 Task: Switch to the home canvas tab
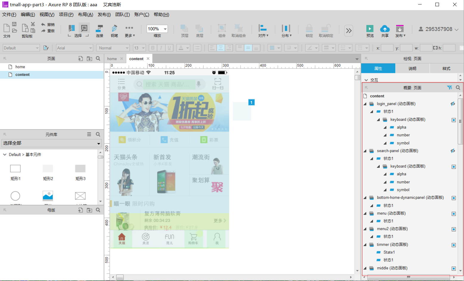112,59
